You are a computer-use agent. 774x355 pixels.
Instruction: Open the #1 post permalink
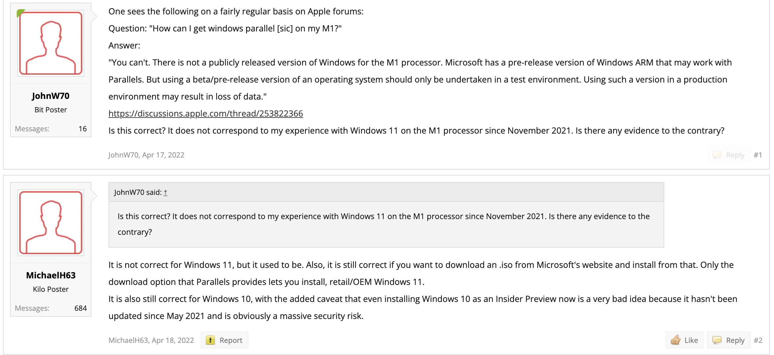coord(758,155)
